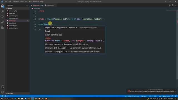Open the Explorer view in activity bar
Viewport: 178px width, 100px height.
[x=3, y=6]
